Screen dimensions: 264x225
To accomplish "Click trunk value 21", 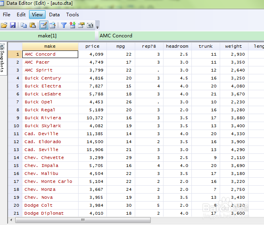I will click(205, 94).
